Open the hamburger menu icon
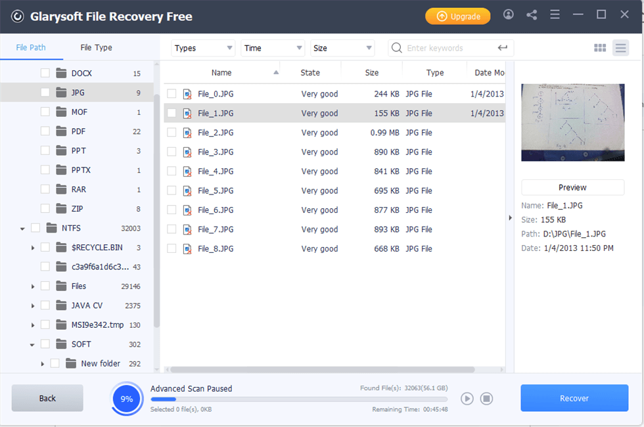This screenshot has width=644, height=427. [555, 14]
